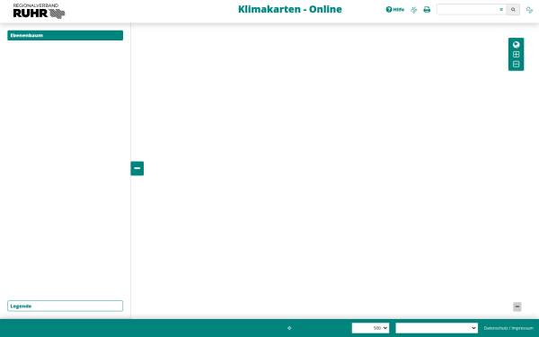The image size is (539, 337).
Task: Click the gear tools icon top right
Action: [529, 10]
